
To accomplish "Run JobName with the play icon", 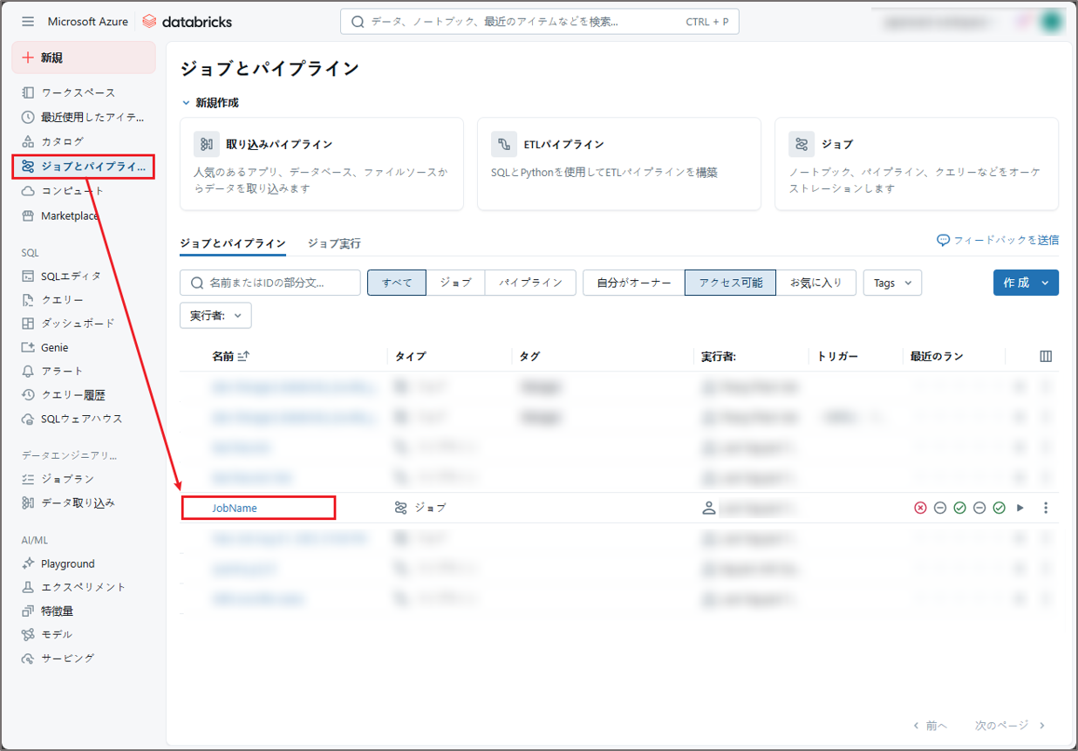I will [1020, 508].
